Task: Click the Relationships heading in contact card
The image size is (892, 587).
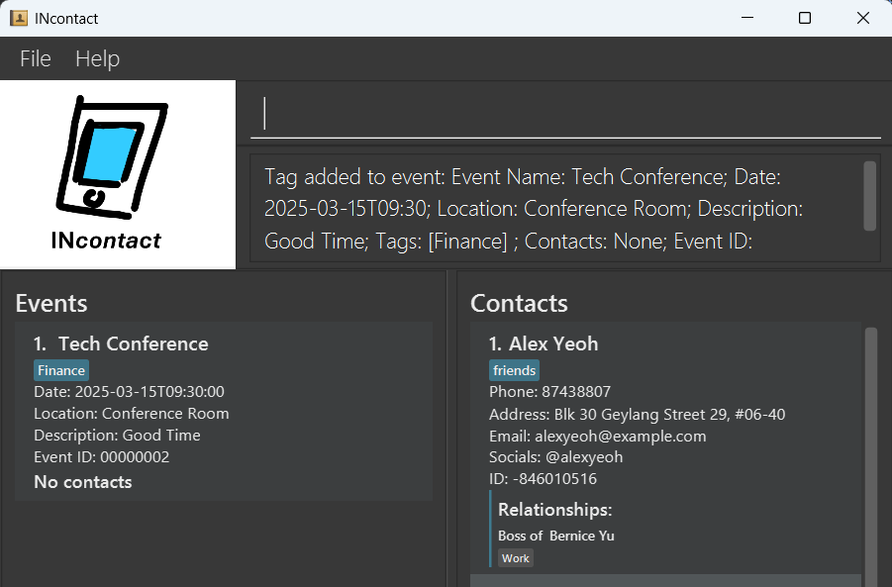Action: (554, 510)
